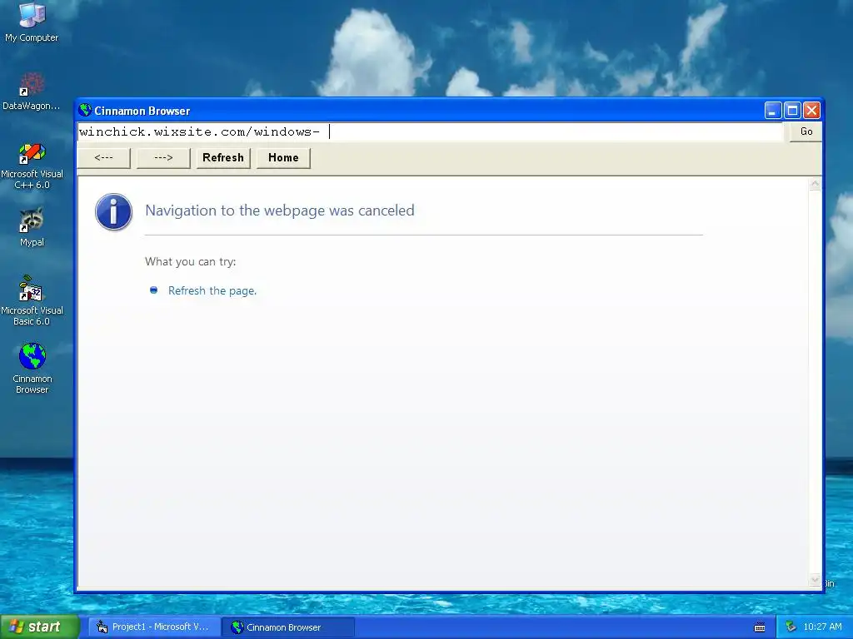This screenshot has width=853, height=639.
Task: Click the Cinnamon Browser title bar globe icon
Action: [85, 111]
